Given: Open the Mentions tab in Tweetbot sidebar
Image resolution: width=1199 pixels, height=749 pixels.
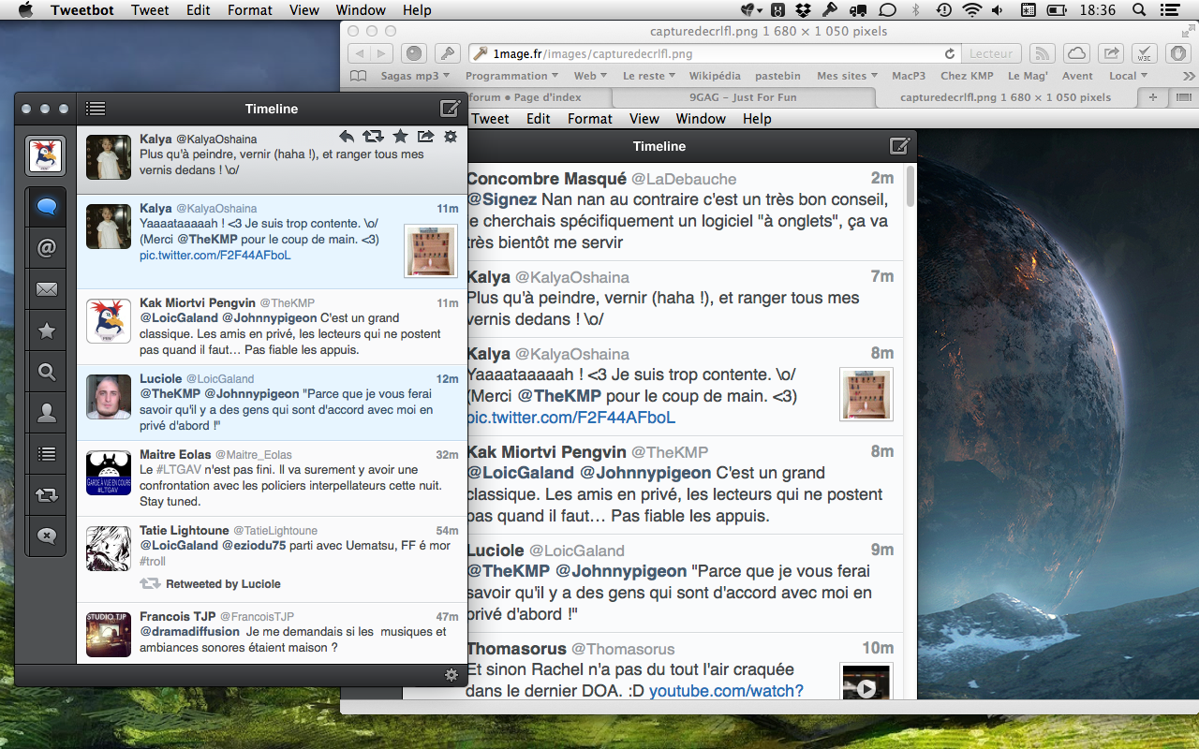Looking at the screenshot, I should point(47,248).
